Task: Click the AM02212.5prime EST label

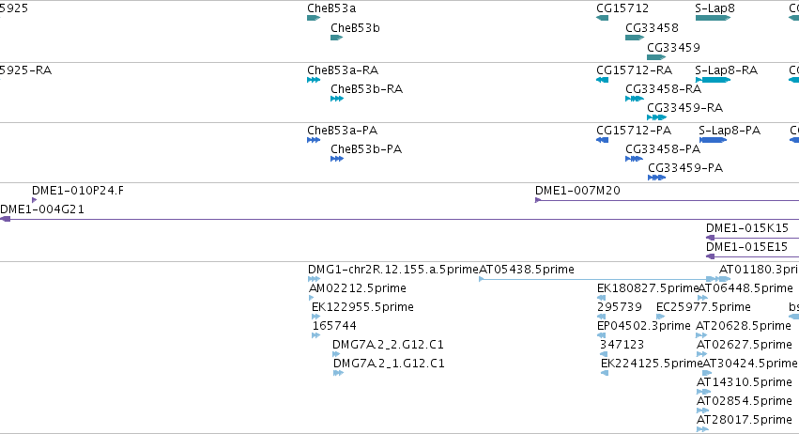Action: coord(358,288)
